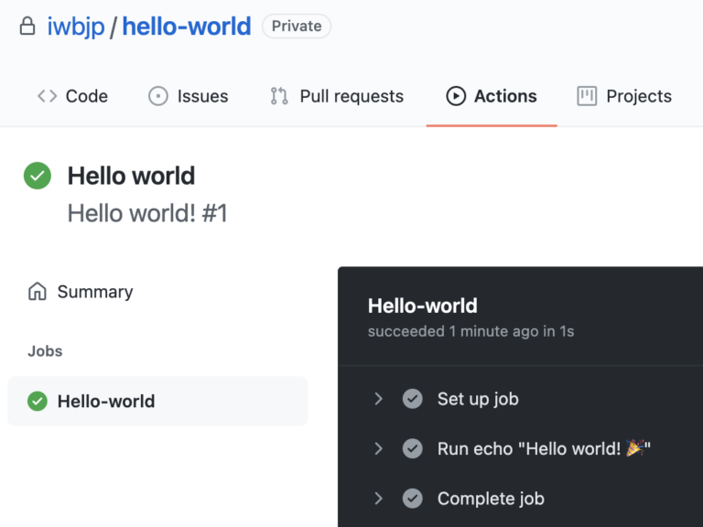This screenshot has height=527, width=703.
Task: Click the lock icon beside repository name
Action: [x=27, y=26]
